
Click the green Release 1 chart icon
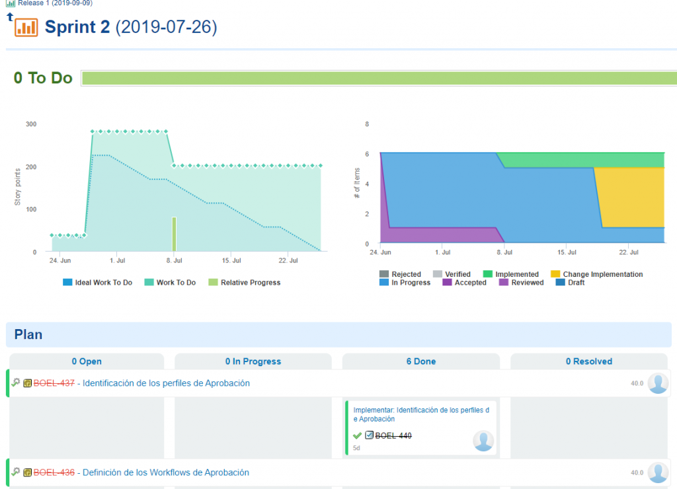point(11,3)
